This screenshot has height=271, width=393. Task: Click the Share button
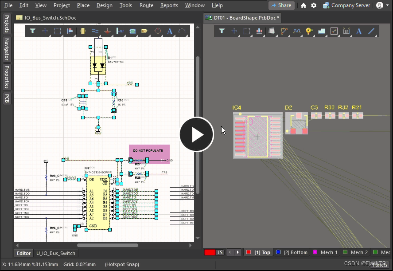281,5
